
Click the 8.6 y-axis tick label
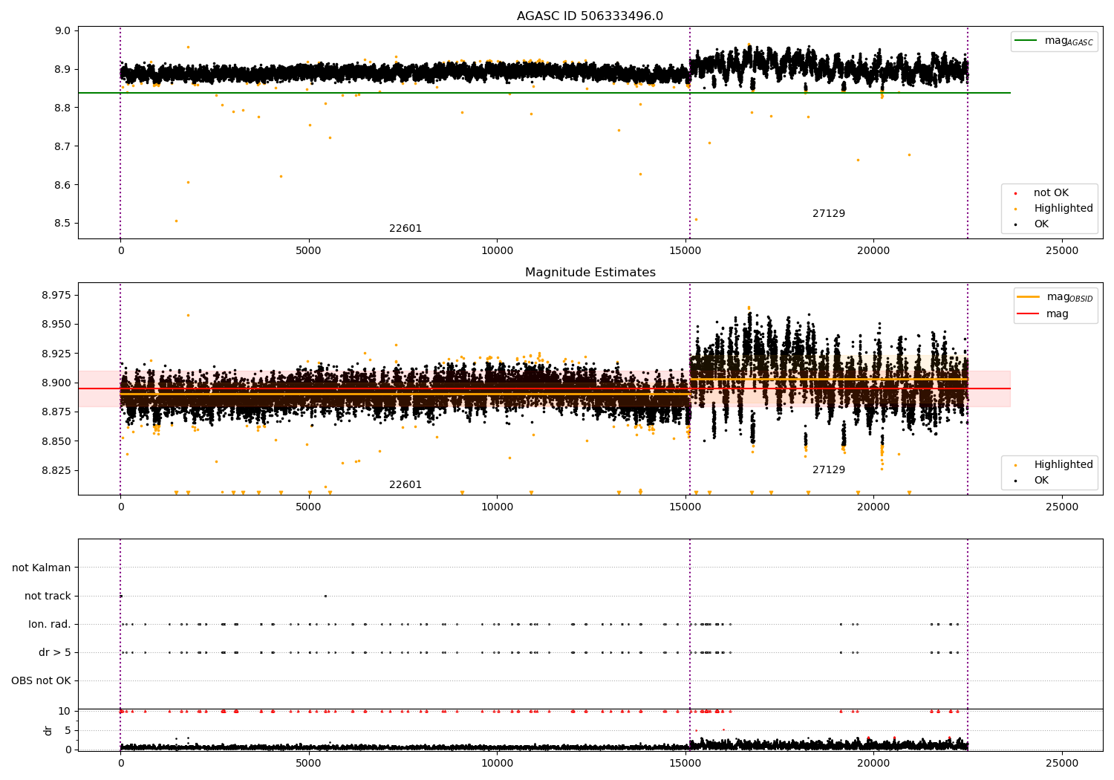pos(62,185)
